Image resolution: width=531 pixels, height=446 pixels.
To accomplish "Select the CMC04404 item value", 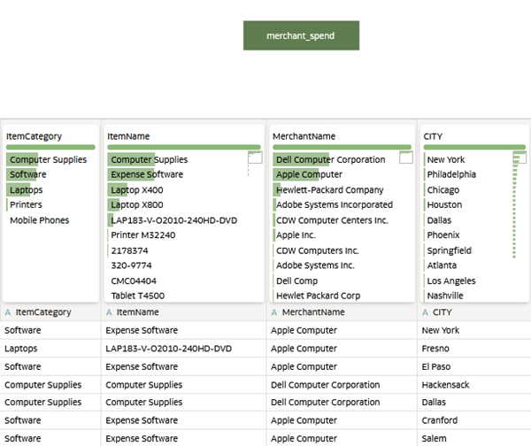I will pos(134,281).
